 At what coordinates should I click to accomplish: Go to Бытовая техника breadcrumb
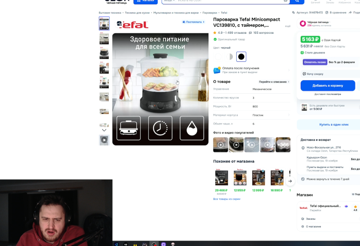coord(110,13)
